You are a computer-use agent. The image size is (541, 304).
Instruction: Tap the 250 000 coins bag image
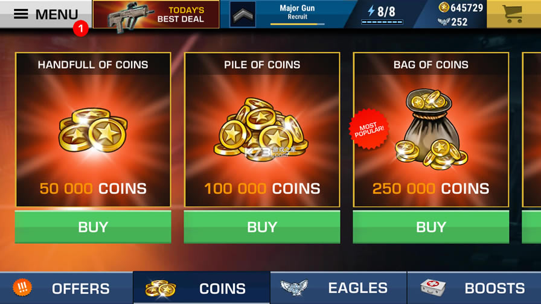pos(431,129)
